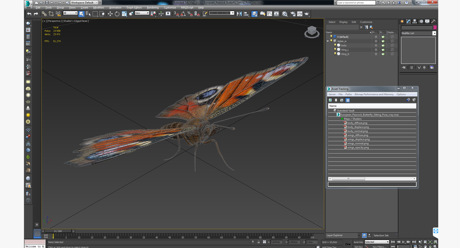Viewport: 460px width, 248px height.
Task: Open the Create command panel tab
Action: [402, 21]
